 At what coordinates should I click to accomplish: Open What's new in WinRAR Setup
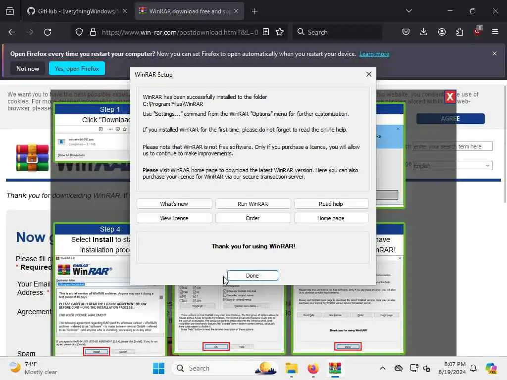tap(174, 203)
